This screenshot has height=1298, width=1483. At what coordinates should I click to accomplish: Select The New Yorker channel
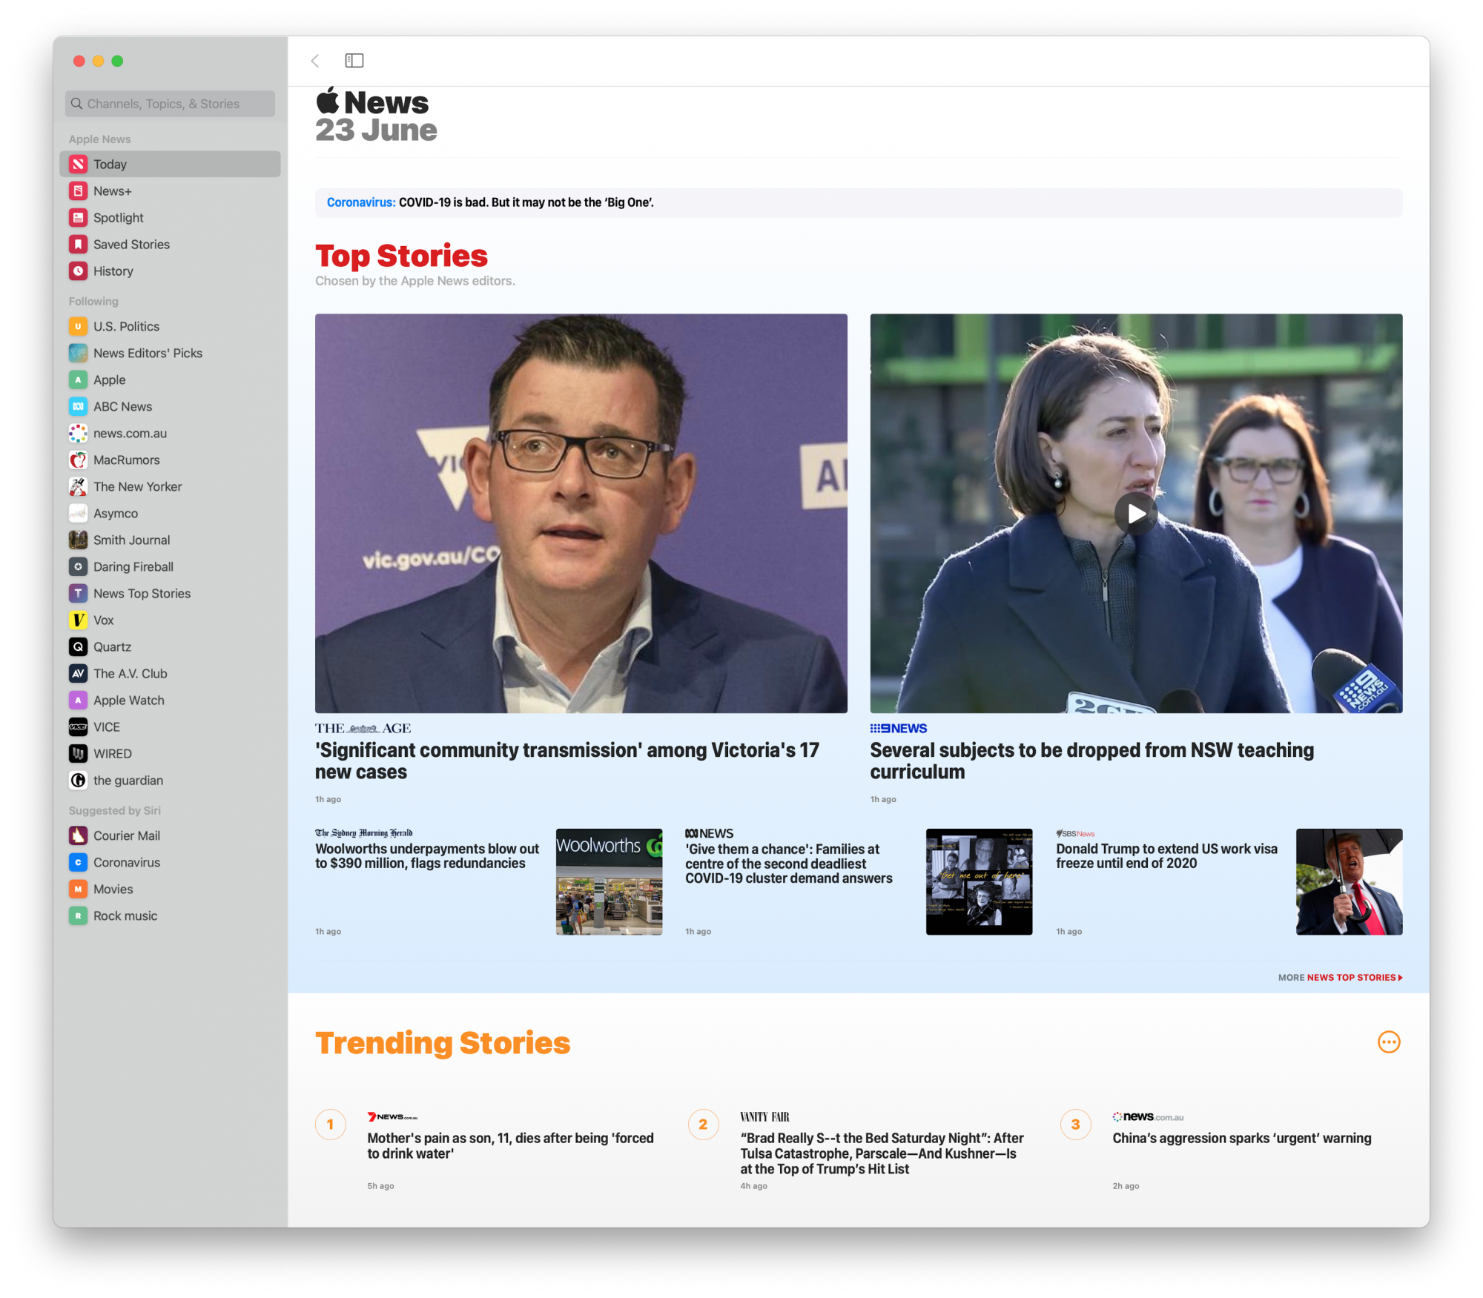[137, 487]
